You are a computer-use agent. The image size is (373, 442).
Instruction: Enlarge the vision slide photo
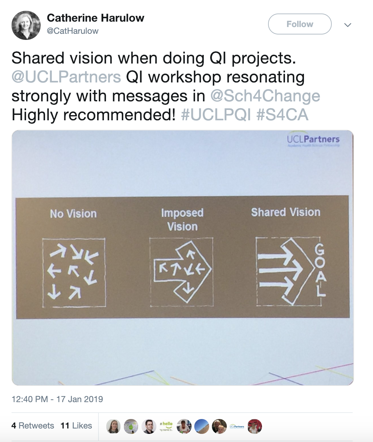(x=183, y=258)
